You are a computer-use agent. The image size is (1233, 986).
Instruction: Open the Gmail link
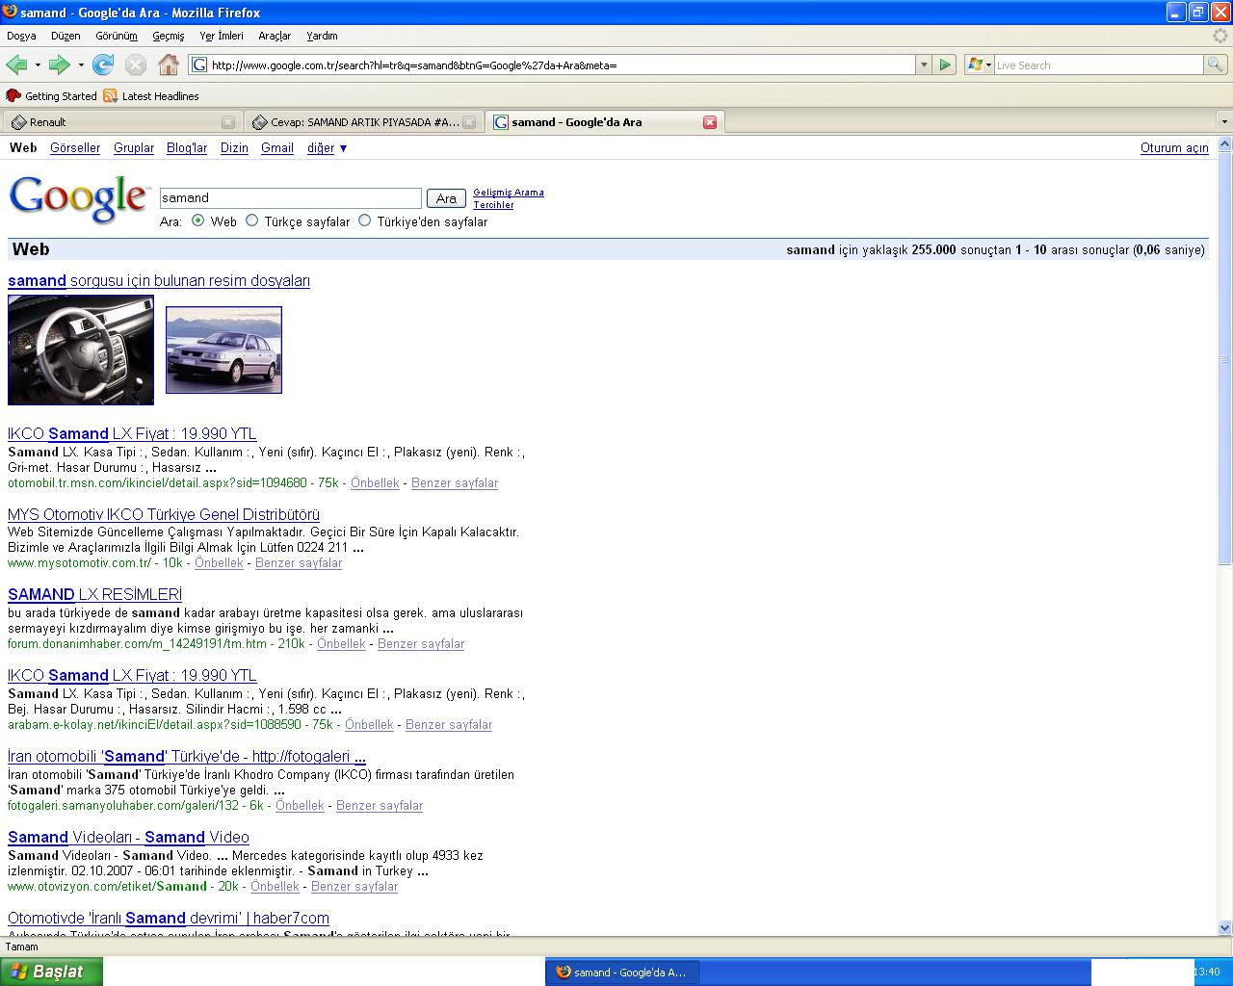tap(277, 148)
